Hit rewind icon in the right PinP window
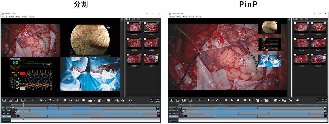This screenshot has height=124, width=329. [232, 100]
